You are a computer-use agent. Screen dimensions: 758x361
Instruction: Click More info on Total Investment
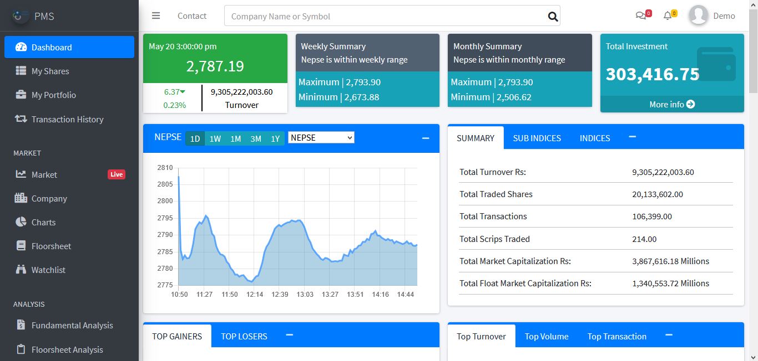(672, 104)
